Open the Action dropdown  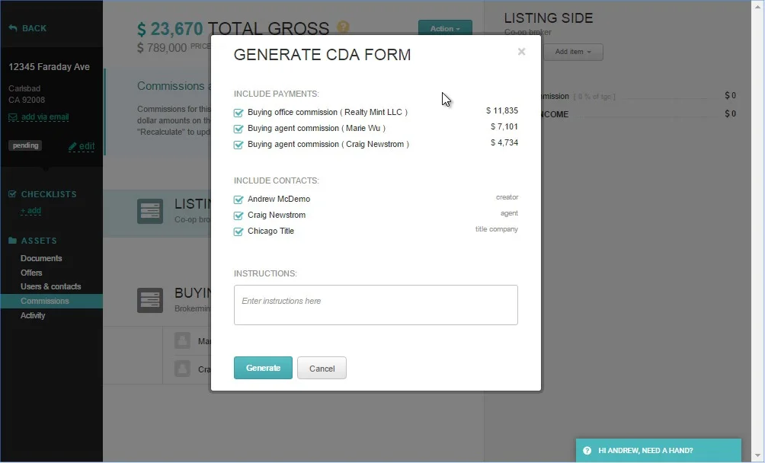coord(445,28)
